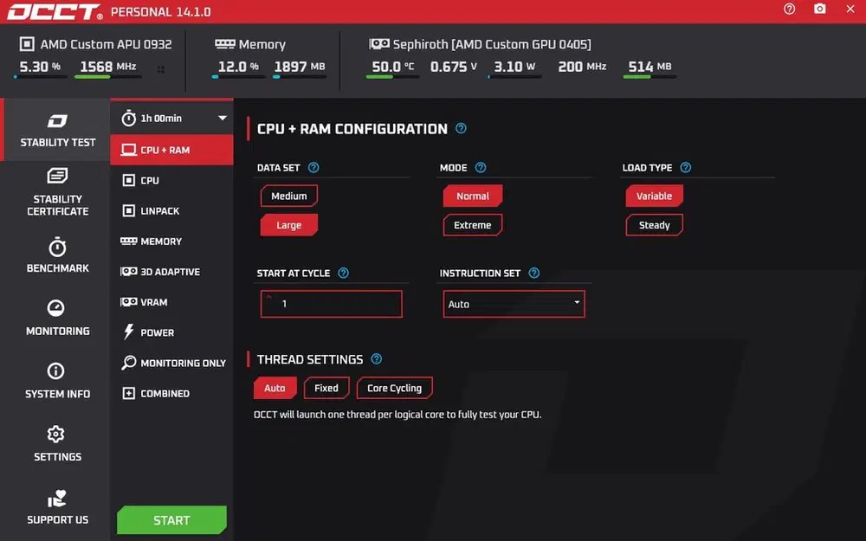
Task: Select the Power test
Action: click(171, 332)
